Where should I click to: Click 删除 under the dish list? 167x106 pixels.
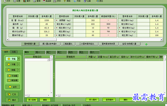[x=45, y=100]
